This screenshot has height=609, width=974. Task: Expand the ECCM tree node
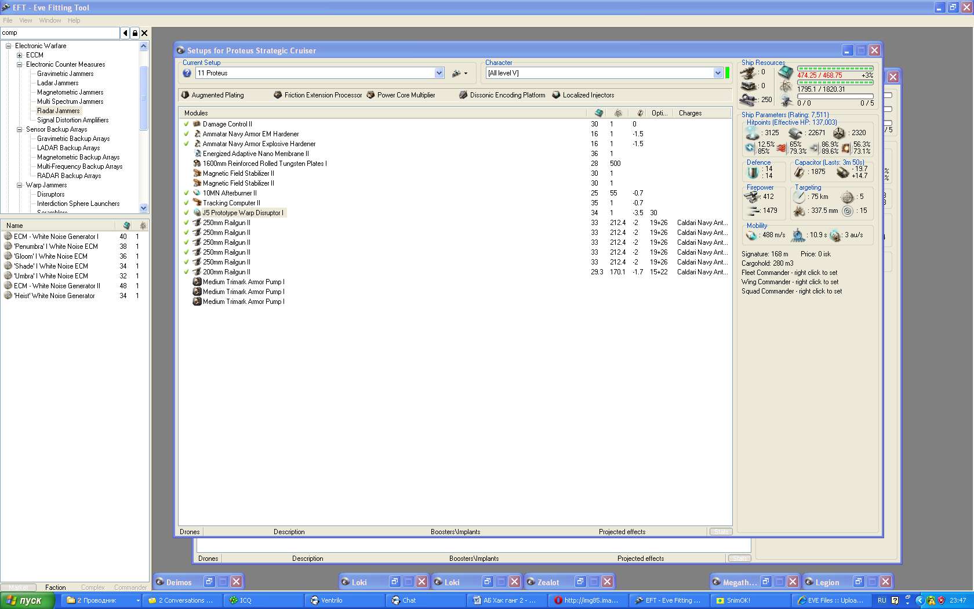click(19, 55)
